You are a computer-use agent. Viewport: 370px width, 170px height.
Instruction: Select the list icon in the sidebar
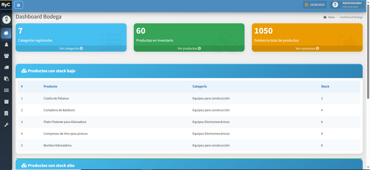click(6, 90)
